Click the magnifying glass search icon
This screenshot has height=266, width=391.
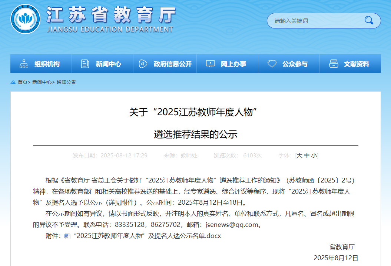(x=369, y=20)
